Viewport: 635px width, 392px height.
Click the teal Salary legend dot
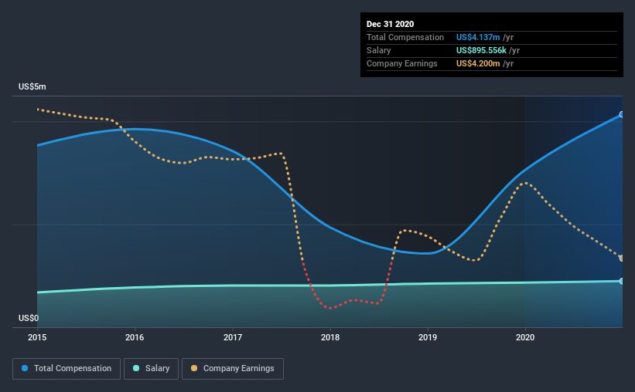136,368
